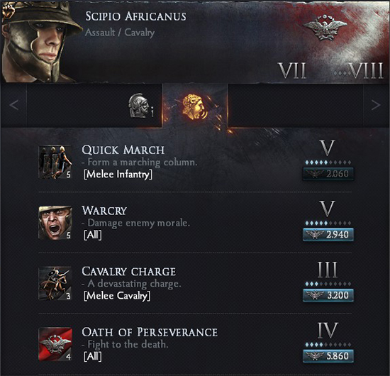Click the Cavalry Charge level diamond progress bar
Image resolution: width=390 pixels, height=376 pixels.
[328, 284]
